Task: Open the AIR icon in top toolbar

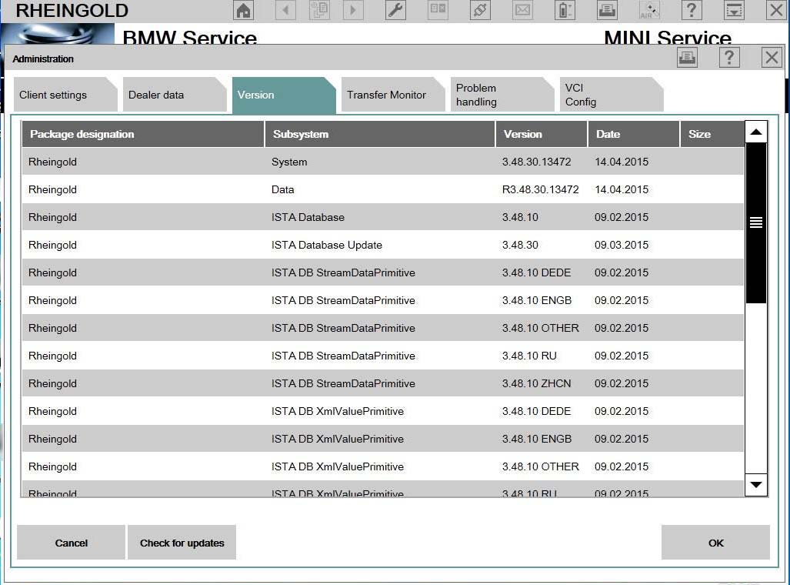Action: [x=649, y=10]
